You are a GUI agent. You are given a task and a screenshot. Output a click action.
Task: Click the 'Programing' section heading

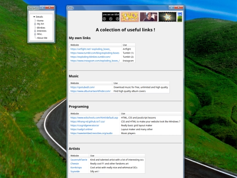pyautogui.click(x=79, y=106)
